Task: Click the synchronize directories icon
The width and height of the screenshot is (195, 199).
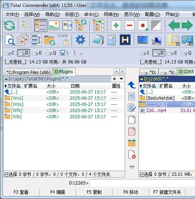Action: click(98, 25)
